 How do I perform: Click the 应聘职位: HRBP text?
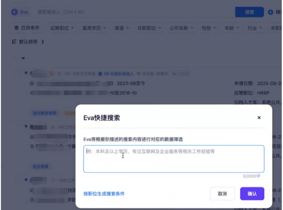(x=252, y=93)
